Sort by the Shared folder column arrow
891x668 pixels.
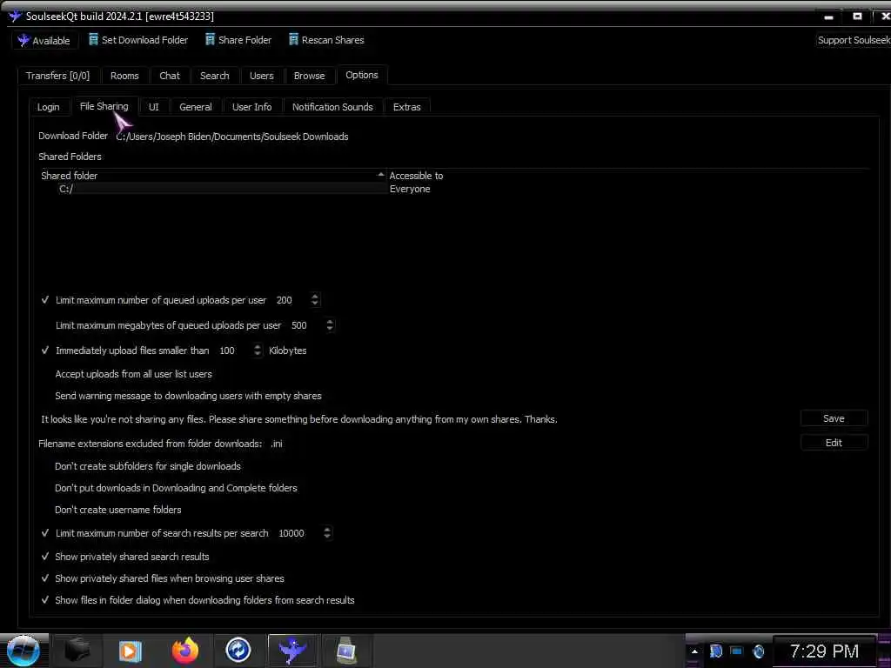(381, 175)
